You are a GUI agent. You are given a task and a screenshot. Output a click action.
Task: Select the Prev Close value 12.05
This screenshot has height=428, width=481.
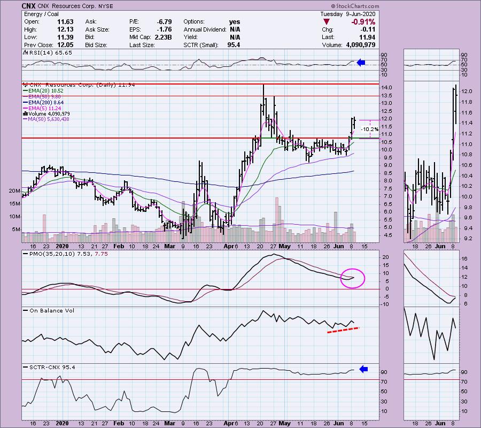[x=65, y=45]
